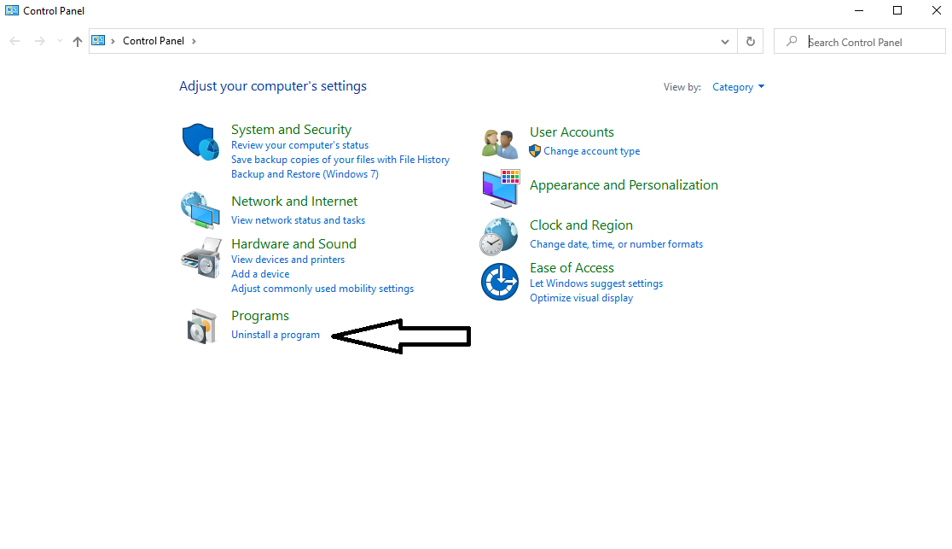This screenshot has width=952, height=549.
Task: Open Ease of Access category
Action: coord(572,267)
